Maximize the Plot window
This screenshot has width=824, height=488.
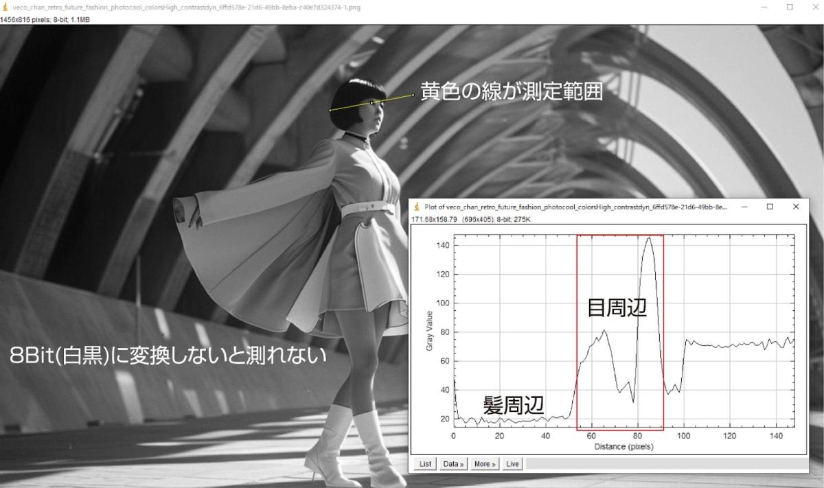click(x=770, y=207)
